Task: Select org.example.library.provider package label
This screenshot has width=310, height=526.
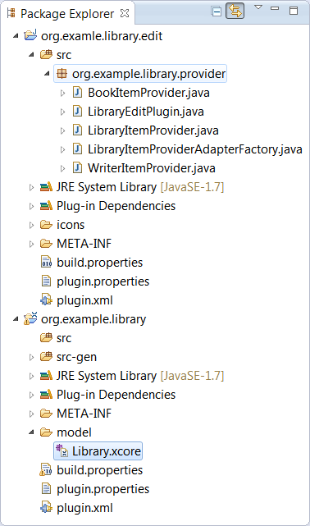Action: point(148,74)
